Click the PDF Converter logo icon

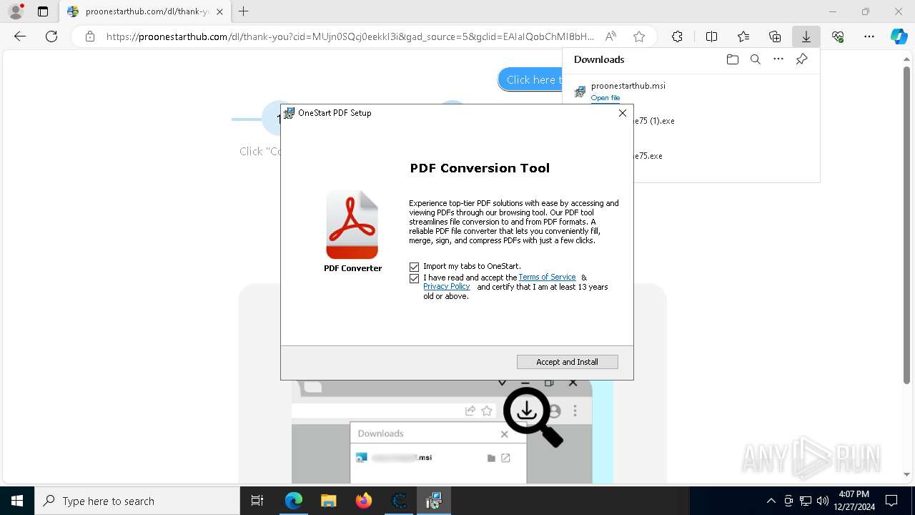tap(352, 225)
